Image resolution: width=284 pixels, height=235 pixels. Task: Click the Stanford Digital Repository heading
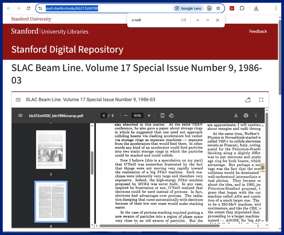tap(67, 49)
